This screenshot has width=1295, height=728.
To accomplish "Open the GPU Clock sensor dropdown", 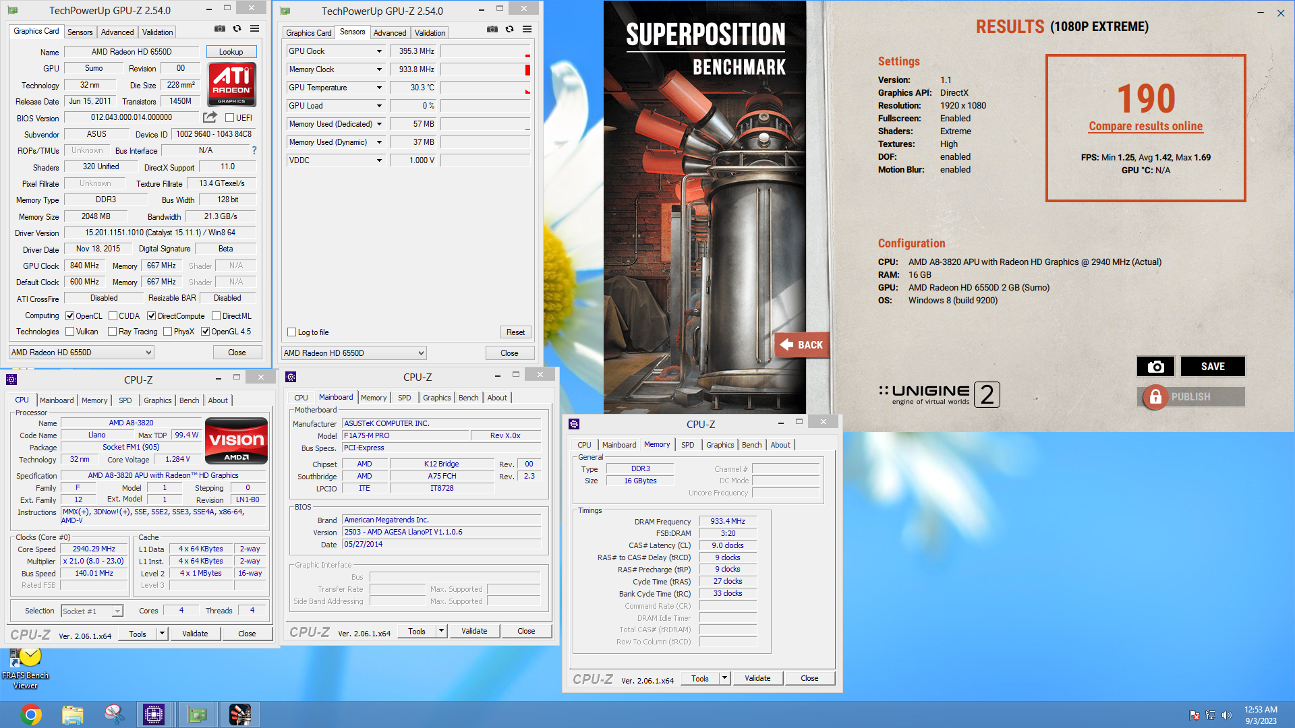I will 379,51.
